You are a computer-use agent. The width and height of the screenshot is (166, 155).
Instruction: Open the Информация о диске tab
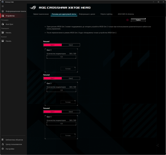point(87,14)
